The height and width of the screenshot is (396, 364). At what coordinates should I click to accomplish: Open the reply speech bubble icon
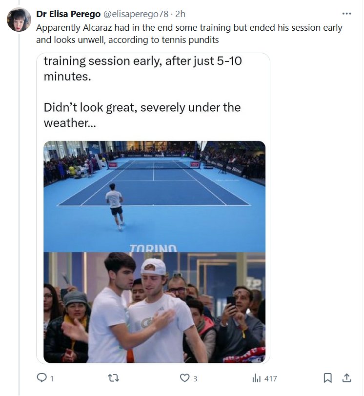[41, 378]
